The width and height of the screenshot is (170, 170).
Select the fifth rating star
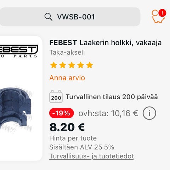tap(90, 65)
